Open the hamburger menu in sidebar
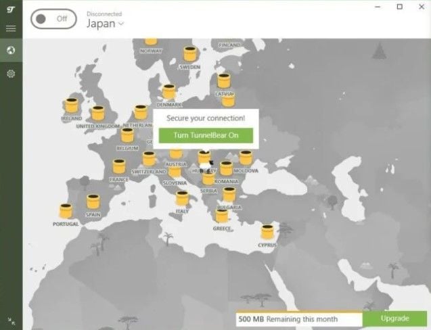Image resolution: width=431 pixels, height=330 pixels. (11, 28)
